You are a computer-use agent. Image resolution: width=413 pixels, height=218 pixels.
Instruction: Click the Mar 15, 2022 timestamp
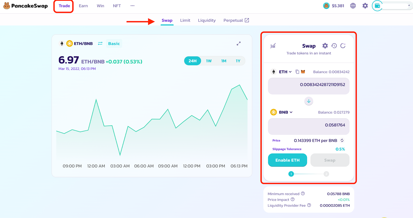click(x=77, y=69)
